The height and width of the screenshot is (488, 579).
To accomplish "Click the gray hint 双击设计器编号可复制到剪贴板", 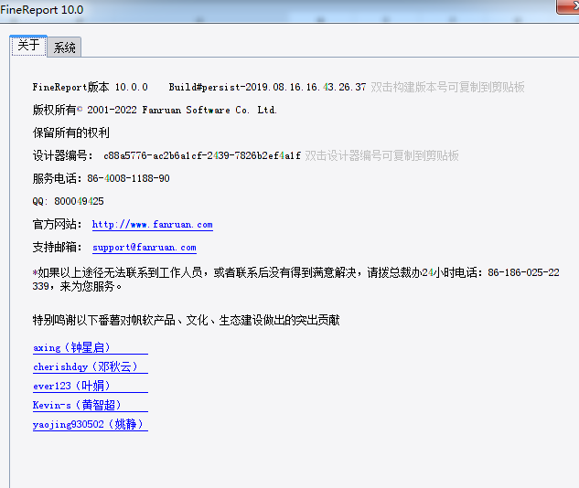I will (x=381, y=155).
